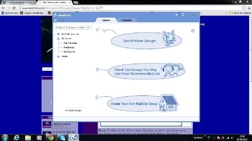Close the tips overlay with round X icon
The image size is (252, 141).
click(x=193, y=31)
